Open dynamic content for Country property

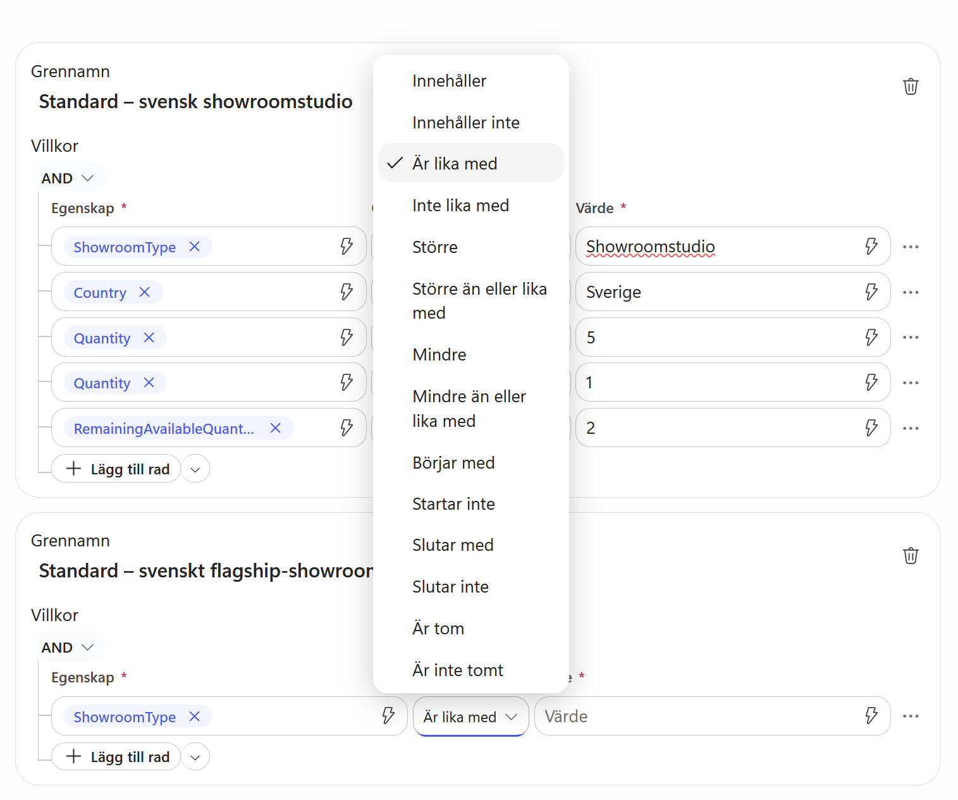pyautogui.click(x=347, y=292)
